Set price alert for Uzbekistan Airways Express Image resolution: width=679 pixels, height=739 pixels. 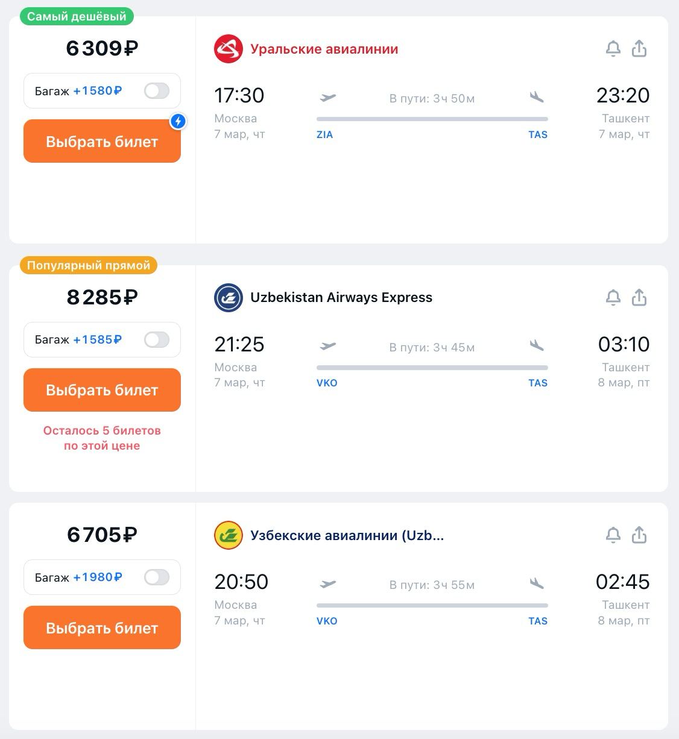point(613,298)
